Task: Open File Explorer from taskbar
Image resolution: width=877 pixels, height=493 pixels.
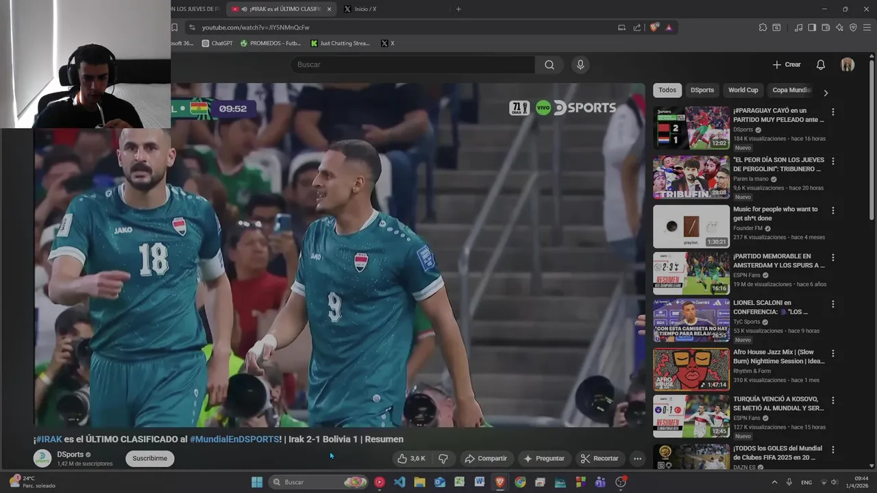Action: click(x=419, y=482)
